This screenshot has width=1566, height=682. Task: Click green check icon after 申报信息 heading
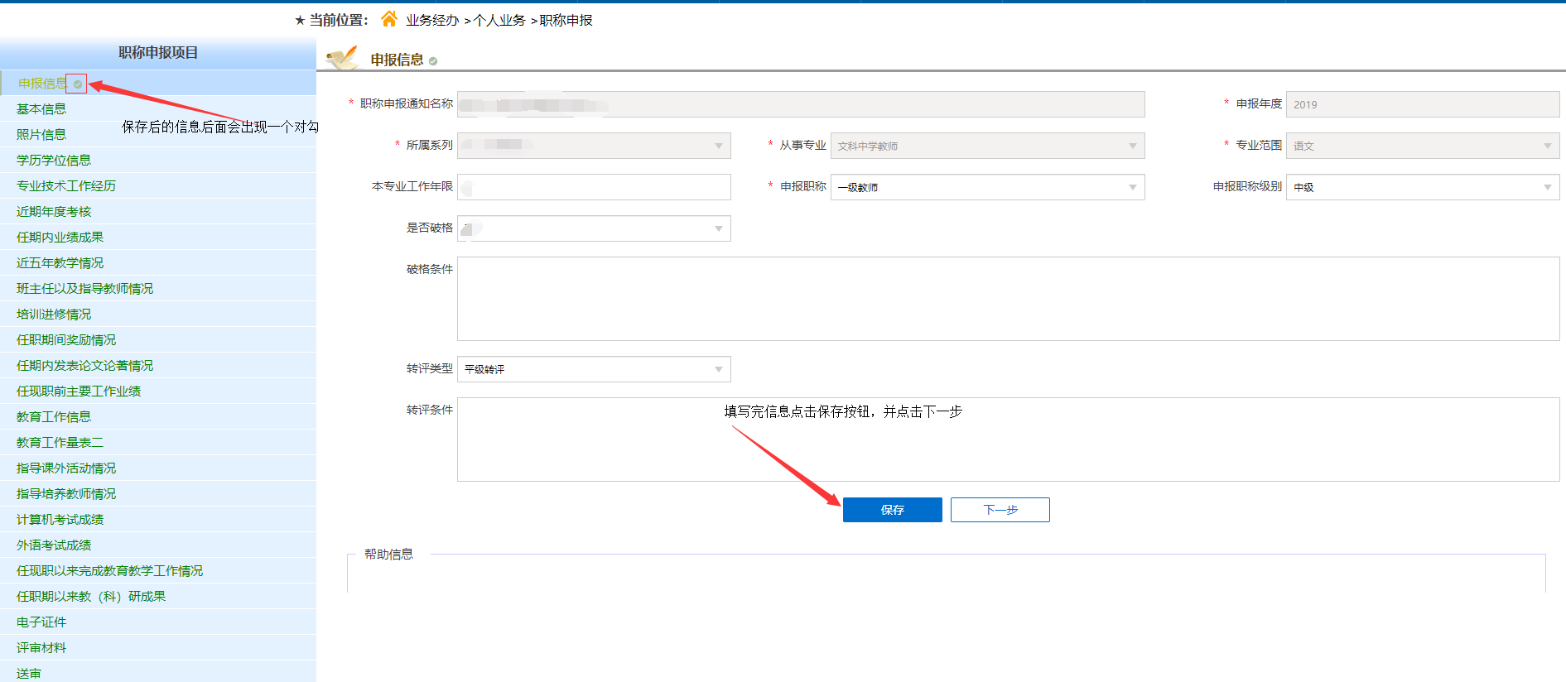click(433, 61)
